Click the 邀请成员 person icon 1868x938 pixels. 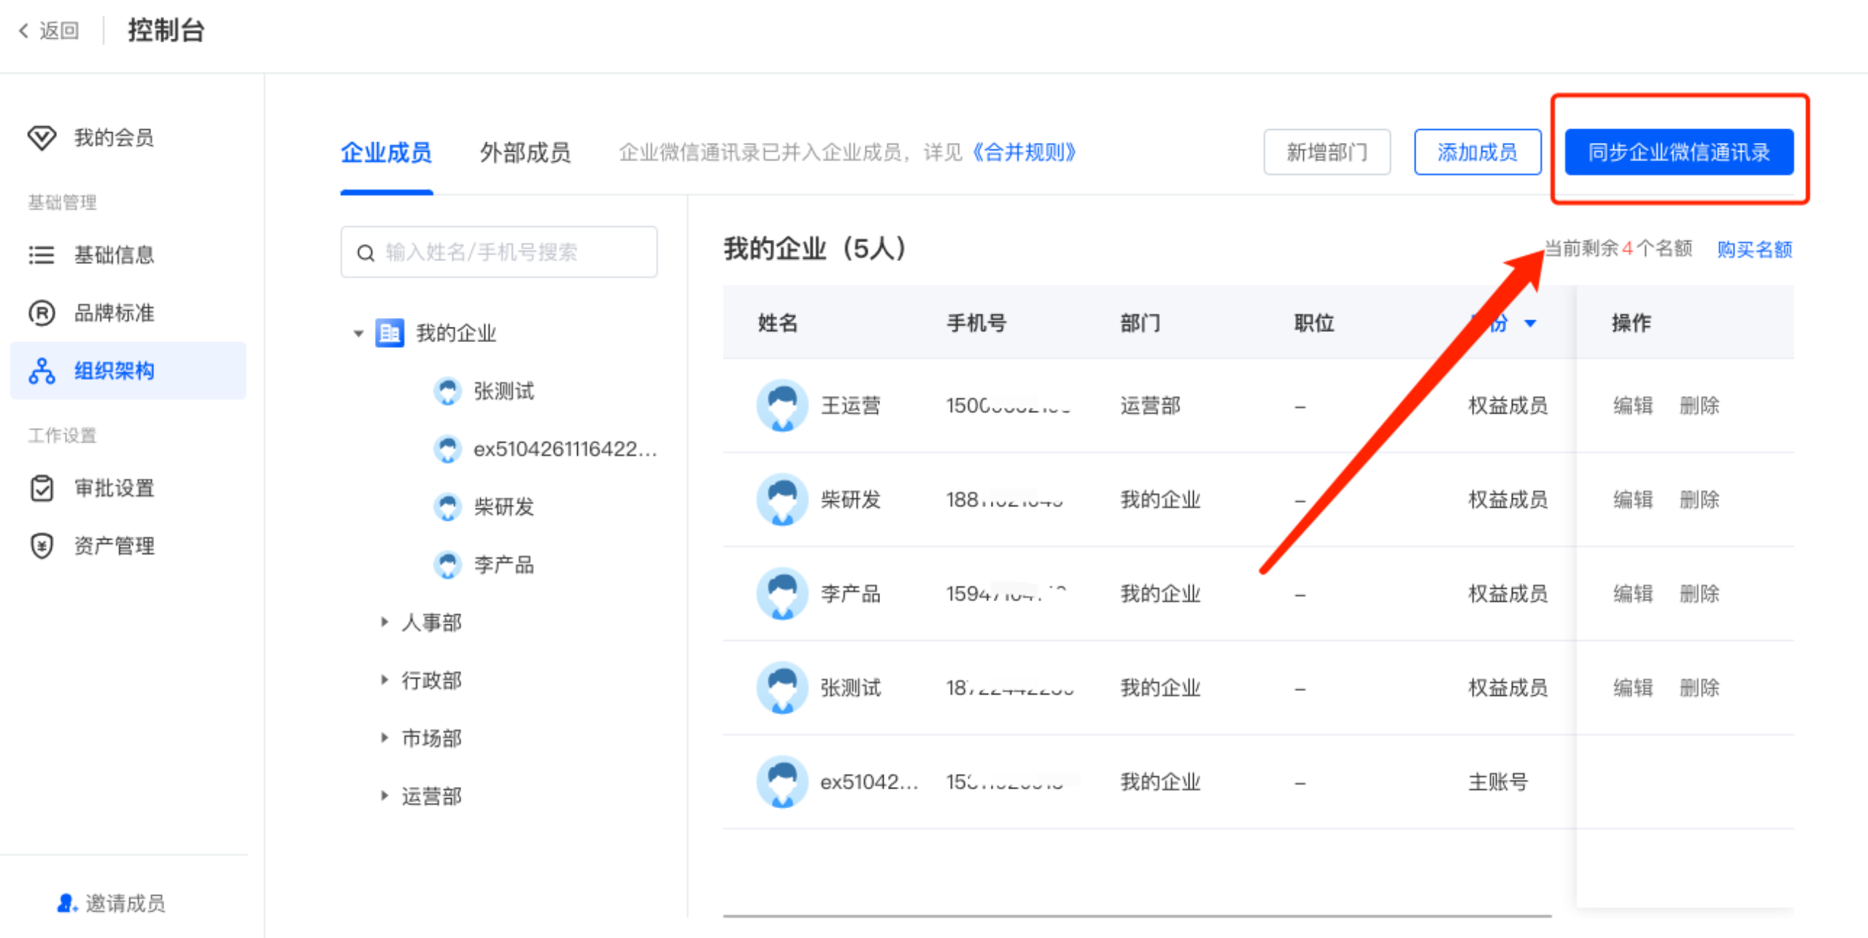click(x=66, y=903)
